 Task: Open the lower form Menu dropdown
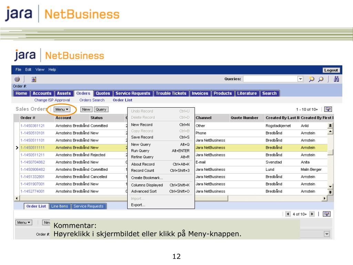[x=24, y=223]
